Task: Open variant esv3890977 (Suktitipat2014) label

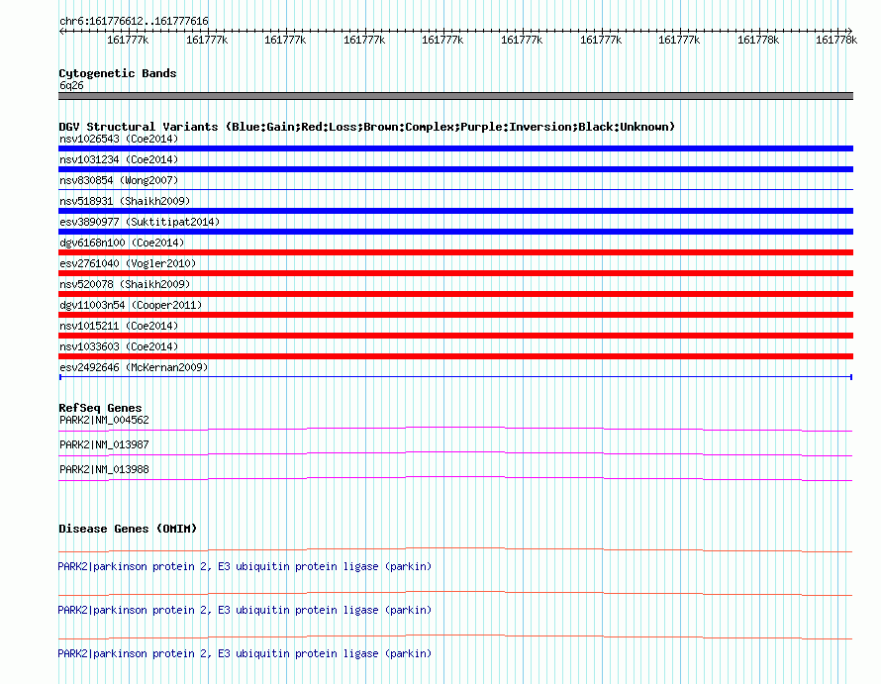Action: (x=140, y=222)
